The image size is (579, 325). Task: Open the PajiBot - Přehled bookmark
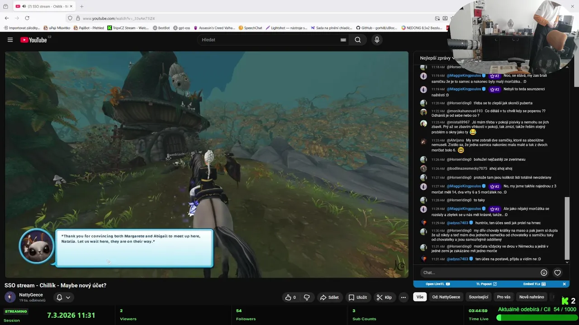coord(88,28)
